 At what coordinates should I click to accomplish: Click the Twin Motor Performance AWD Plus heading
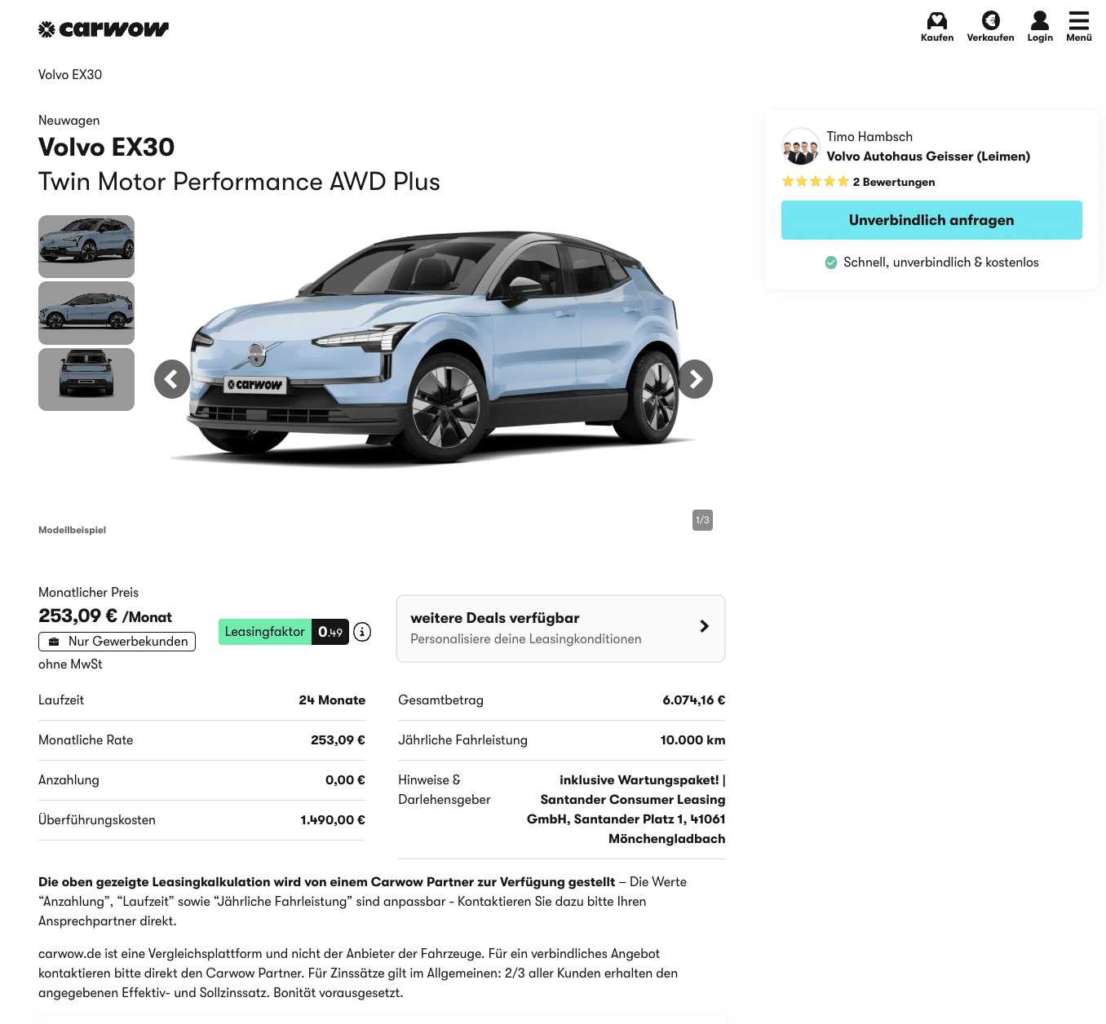[x=239, y=182]
